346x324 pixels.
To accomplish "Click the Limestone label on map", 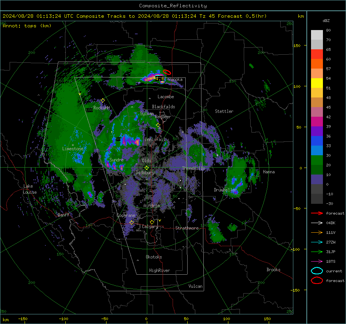I will (x=73, y=149).
